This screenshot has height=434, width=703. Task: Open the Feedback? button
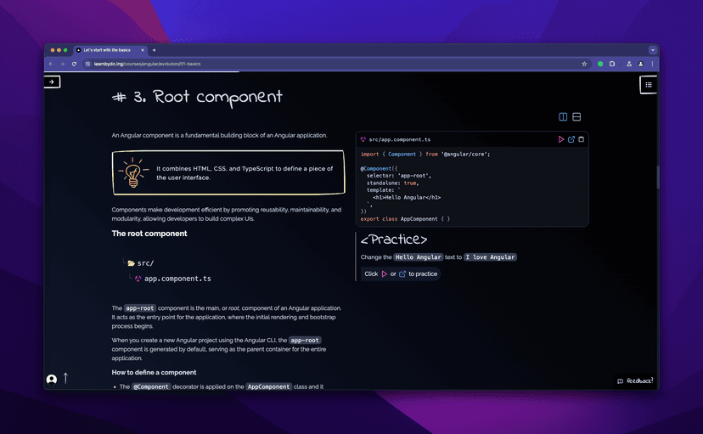635,381
